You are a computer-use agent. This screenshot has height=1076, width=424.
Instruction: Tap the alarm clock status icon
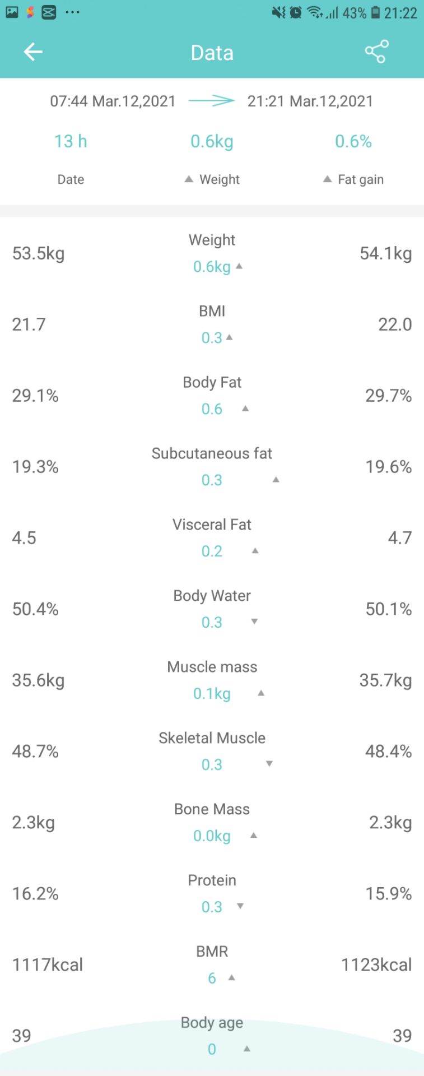tap(296, 12)
